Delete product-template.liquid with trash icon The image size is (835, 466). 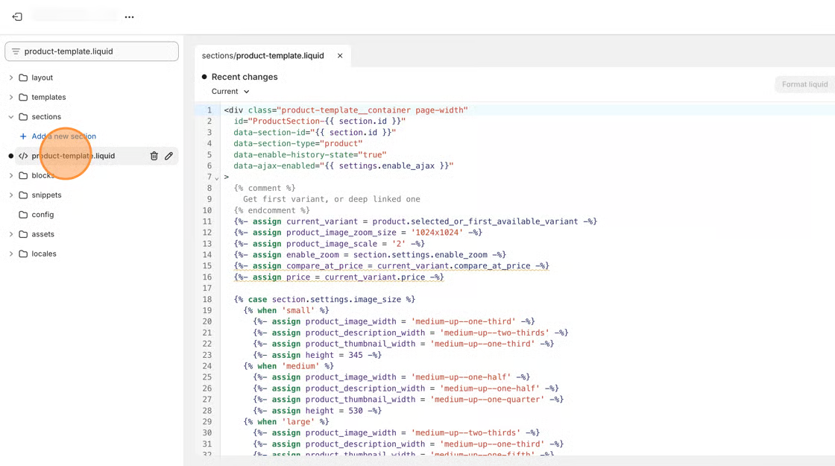tap(154, 156)
